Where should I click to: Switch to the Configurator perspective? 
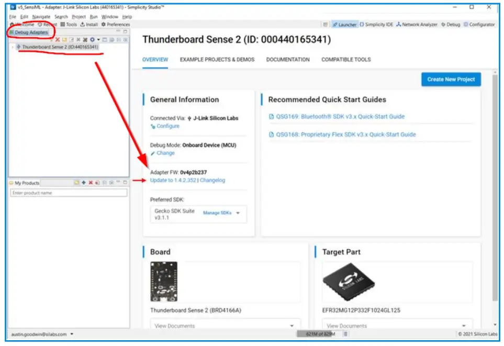pos(479,25)
